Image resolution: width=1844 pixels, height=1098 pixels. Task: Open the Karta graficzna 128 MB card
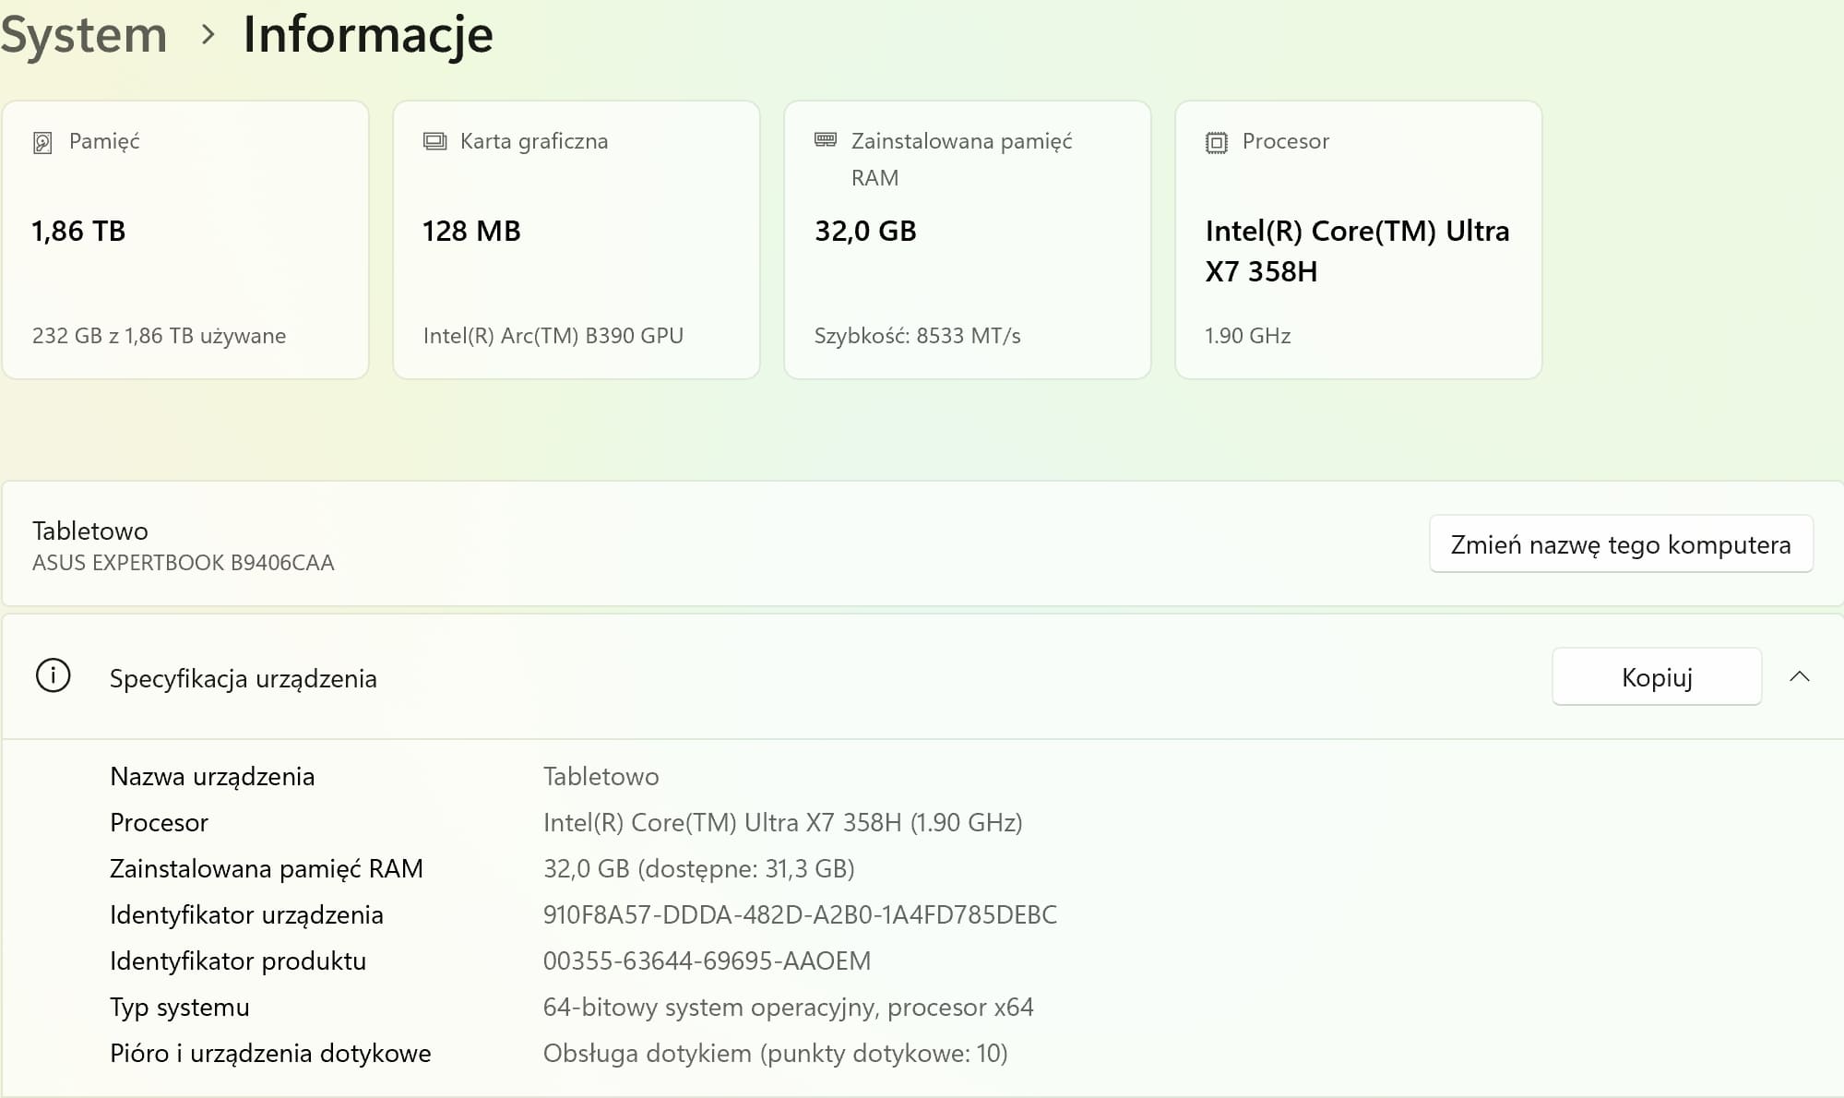click(577, 240)
